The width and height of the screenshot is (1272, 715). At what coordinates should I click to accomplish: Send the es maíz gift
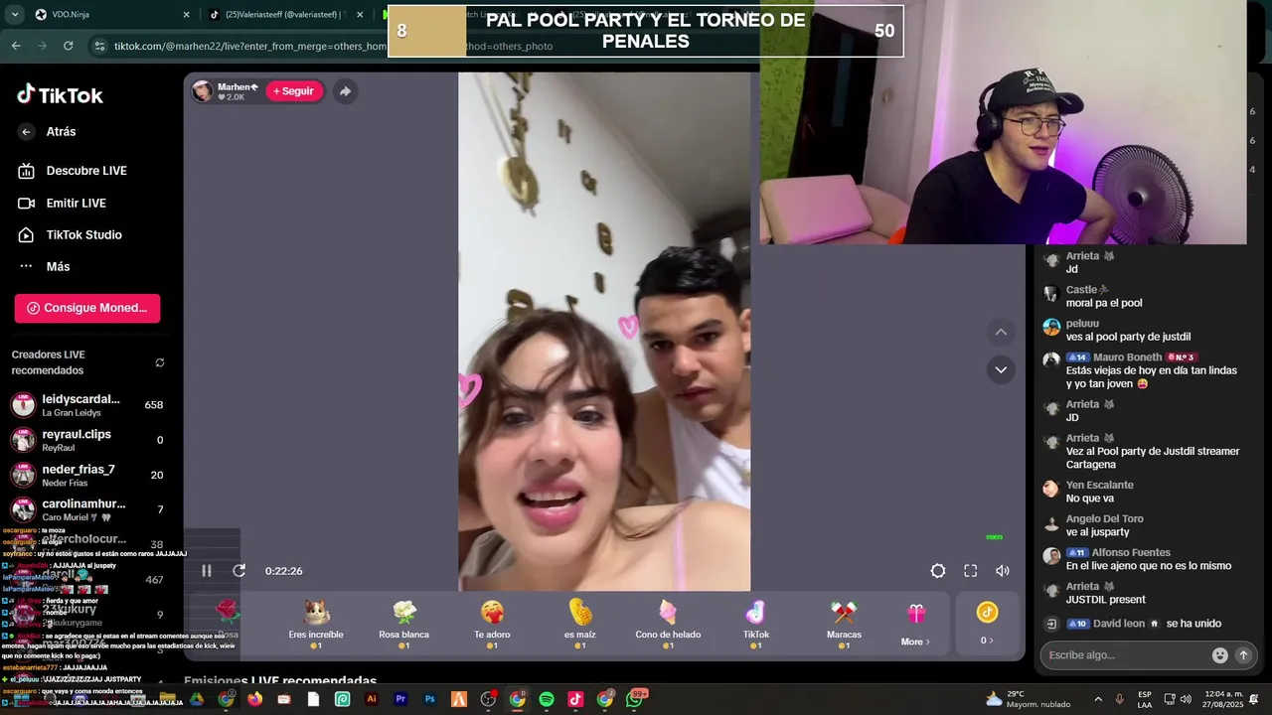[x=579, y=624]
